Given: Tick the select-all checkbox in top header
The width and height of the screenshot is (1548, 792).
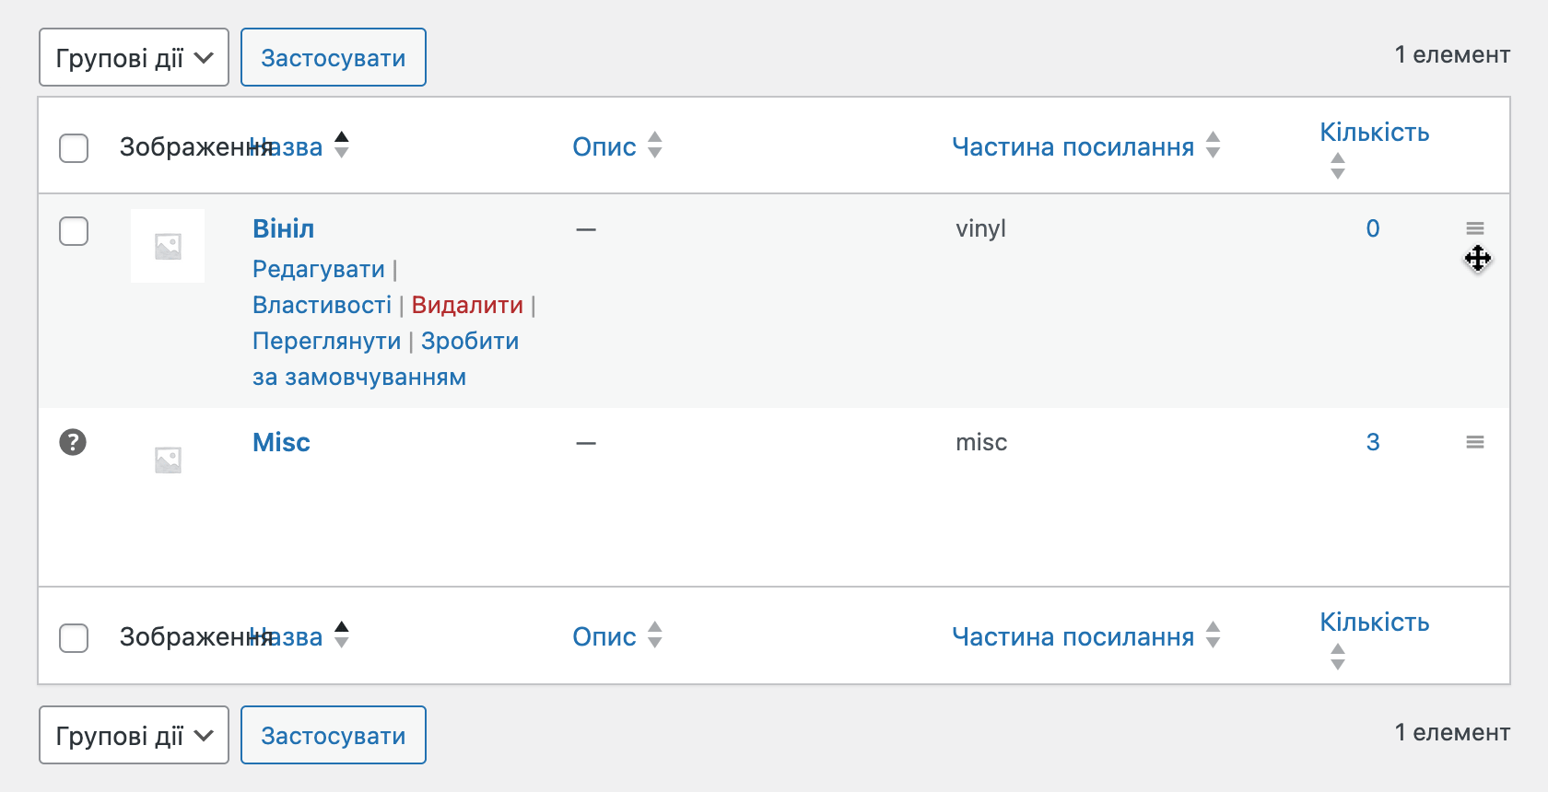Looking at the screenshot, I should click(x=74, y=148).
